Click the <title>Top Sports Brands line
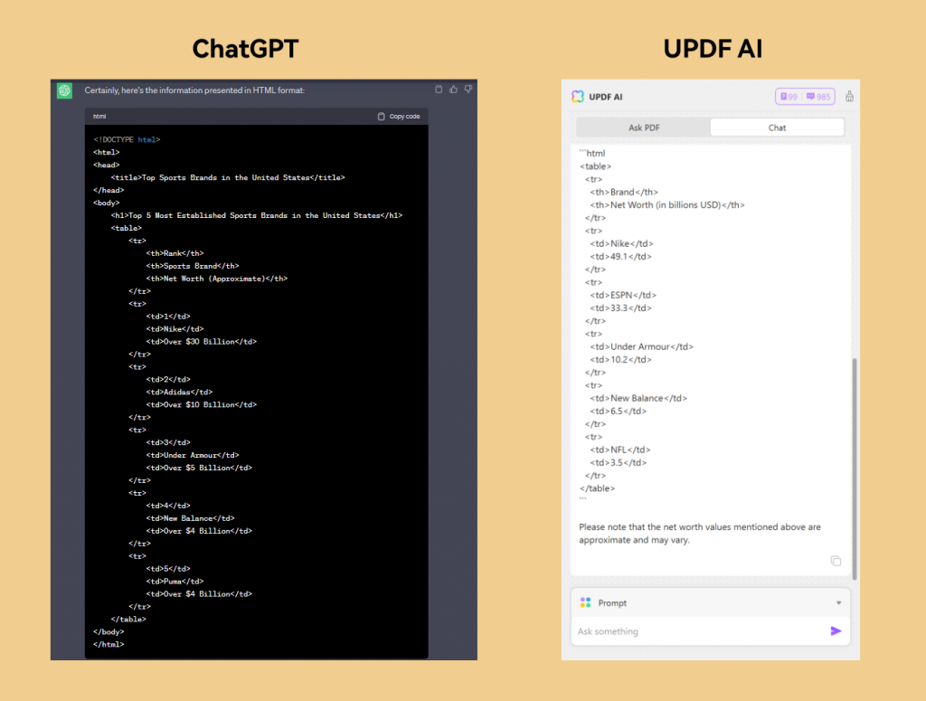This screenshot has width=926, height=701. coord(228,178)
